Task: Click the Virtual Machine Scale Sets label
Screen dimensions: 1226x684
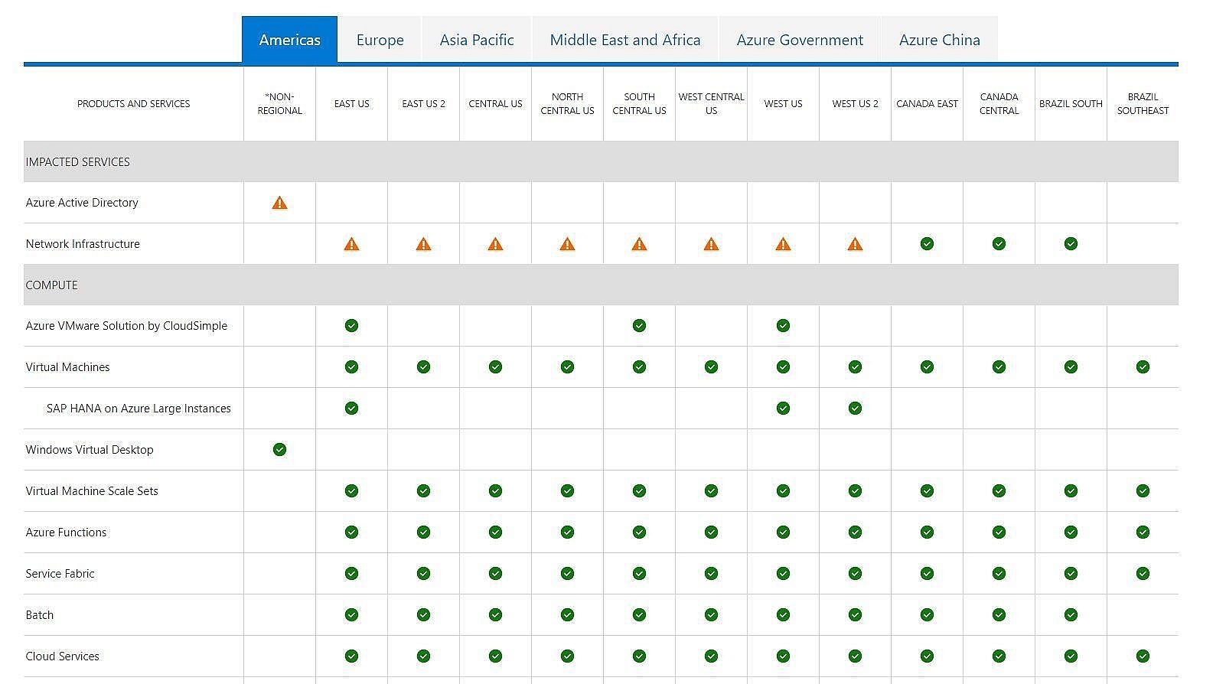Action: coord(92,491)
